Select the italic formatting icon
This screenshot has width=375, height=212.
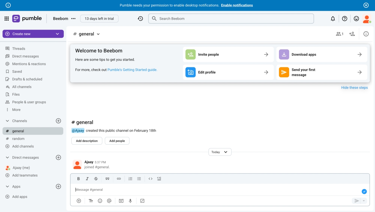point(87,179)
